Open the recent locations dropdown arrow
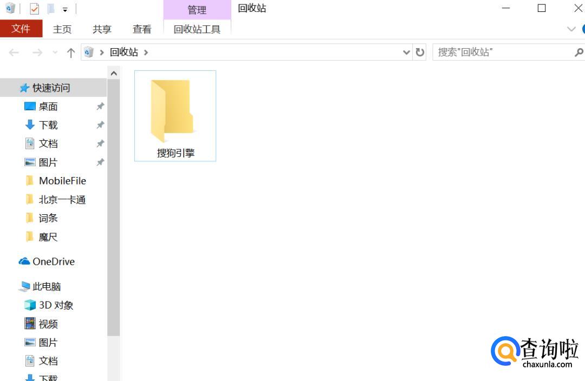 tap(55, 52)
